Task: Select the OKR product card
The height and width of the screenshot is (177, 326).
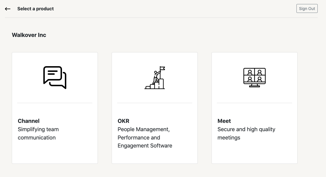Action: [155, 108]
